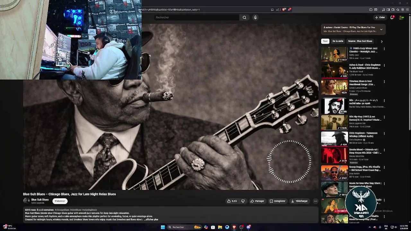
Task: Click the Brave Rewards triangle icon
Action: coord(289,10)
